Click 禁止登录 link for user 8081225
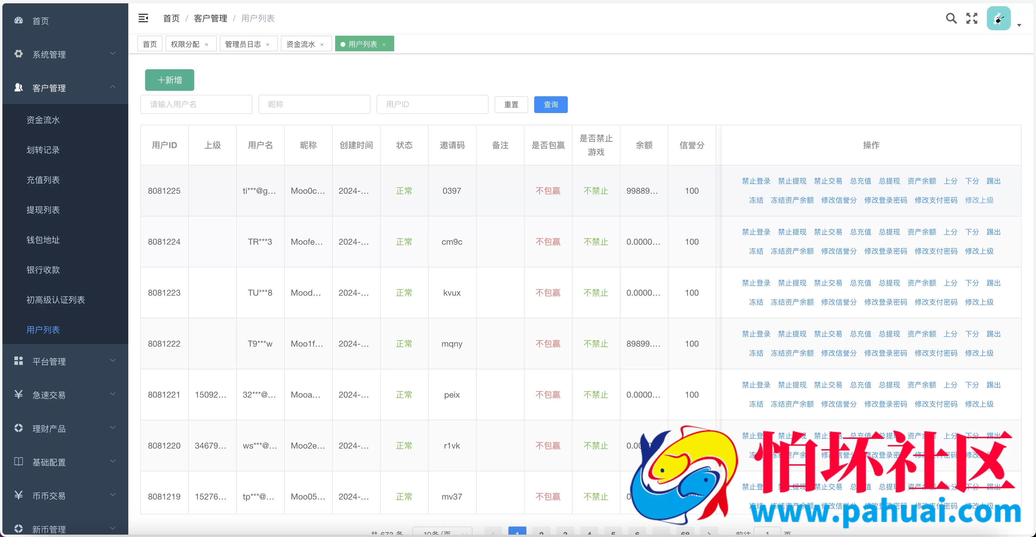This screenshot has height=537, width=1036. 756,180
